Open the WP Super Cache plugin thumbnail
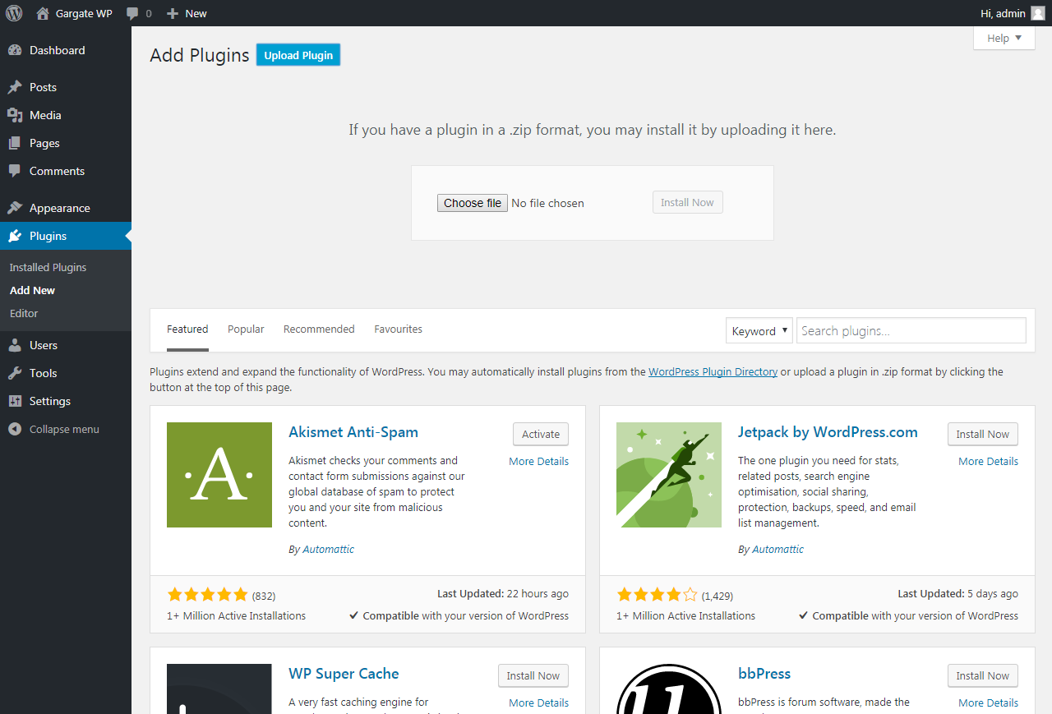The height and width of the screenshot is (714, 1052). click(219, 689)
